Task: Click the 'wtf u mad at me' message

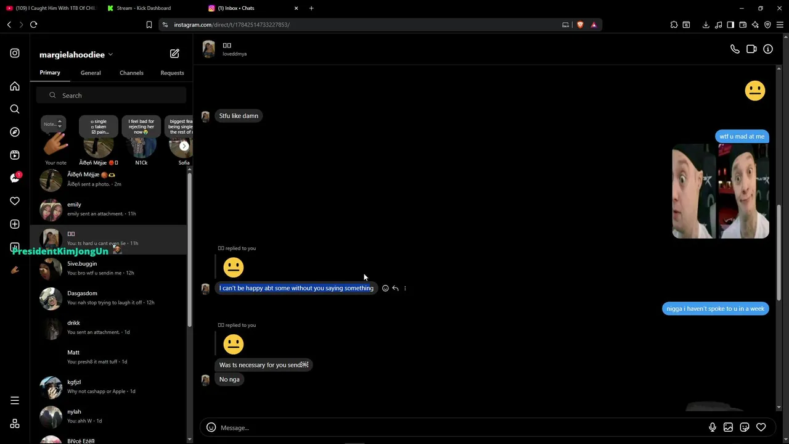Action: pyautogui.click(x=742, y=136)
